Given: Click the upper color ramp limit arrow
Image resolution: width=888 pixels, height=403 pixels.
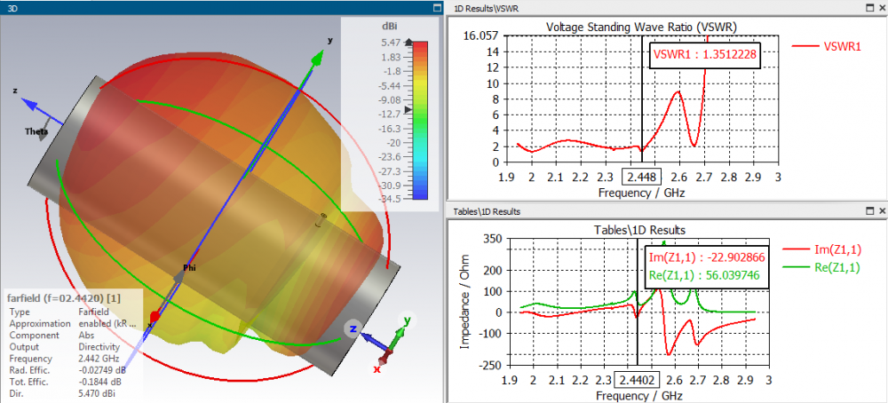Looking at the screenshot, I should tap(408, 42).
